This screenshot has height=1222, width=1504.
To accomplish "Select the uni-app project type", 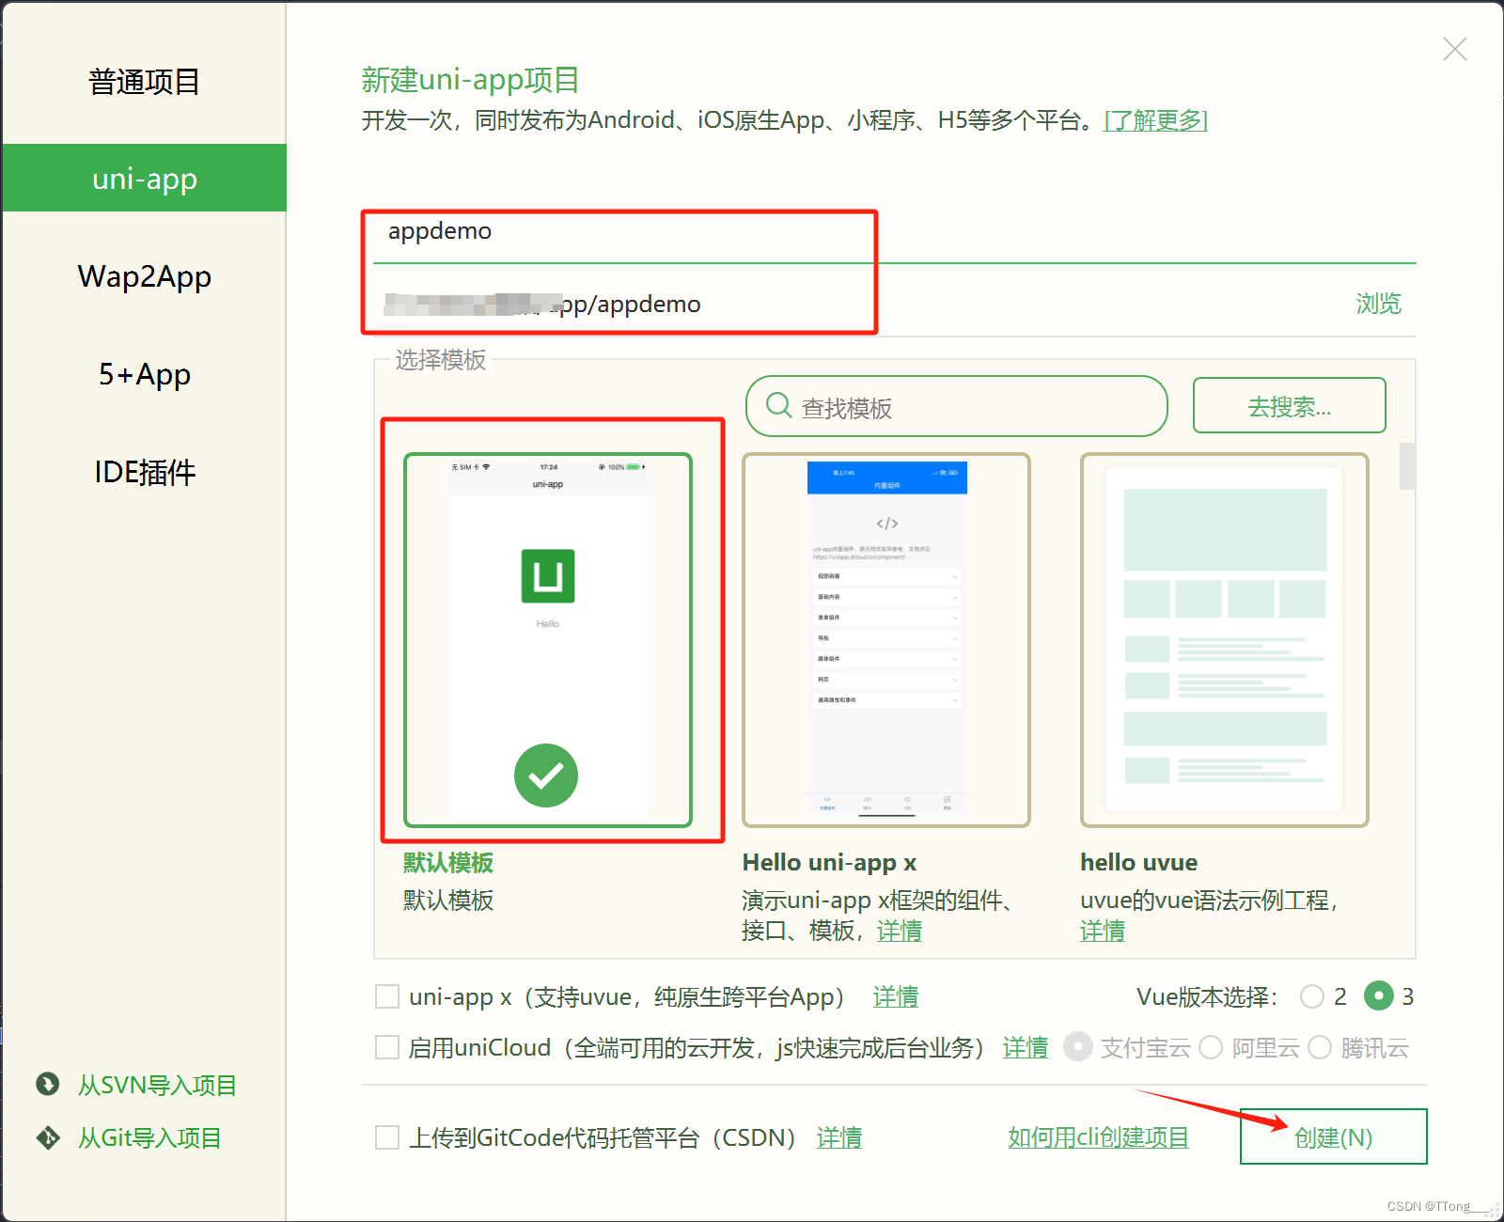I will click(x=144, y=178).
